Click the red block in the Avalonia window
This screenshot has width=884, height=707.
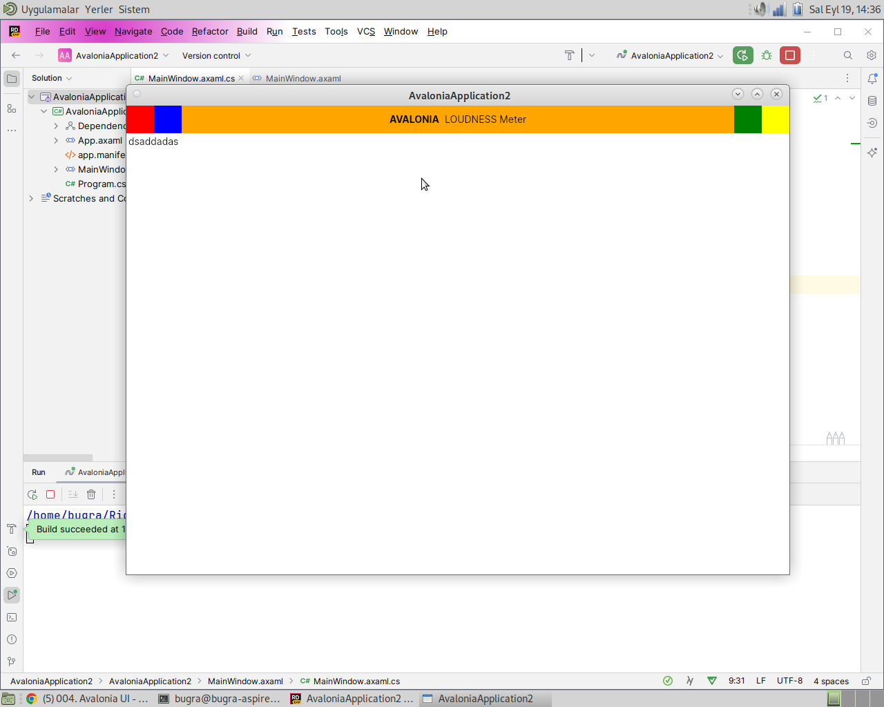[140, 119]
